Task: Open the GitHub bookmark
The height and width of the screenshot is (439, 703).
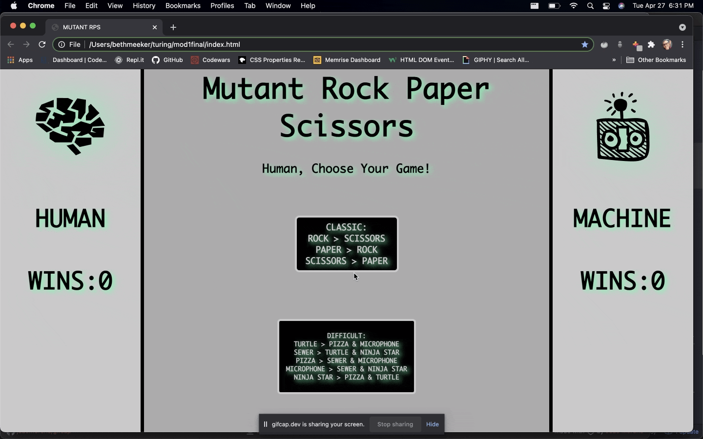Action: [167, 60]
